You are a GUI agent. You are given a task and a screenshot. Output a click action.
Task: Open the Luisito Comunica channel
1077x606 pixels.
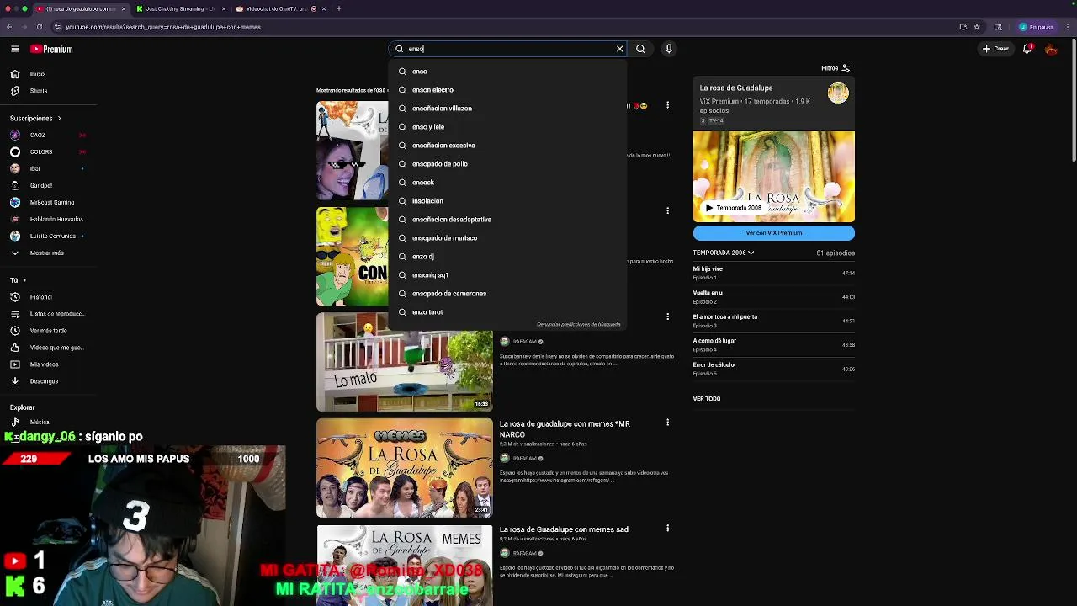(x=47, y=237)
